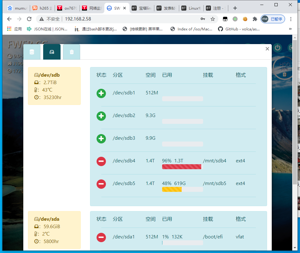The image size is (300, 253).
Task: Expand hidden bookmarks overflow chevron
Action: click(290, 29)
